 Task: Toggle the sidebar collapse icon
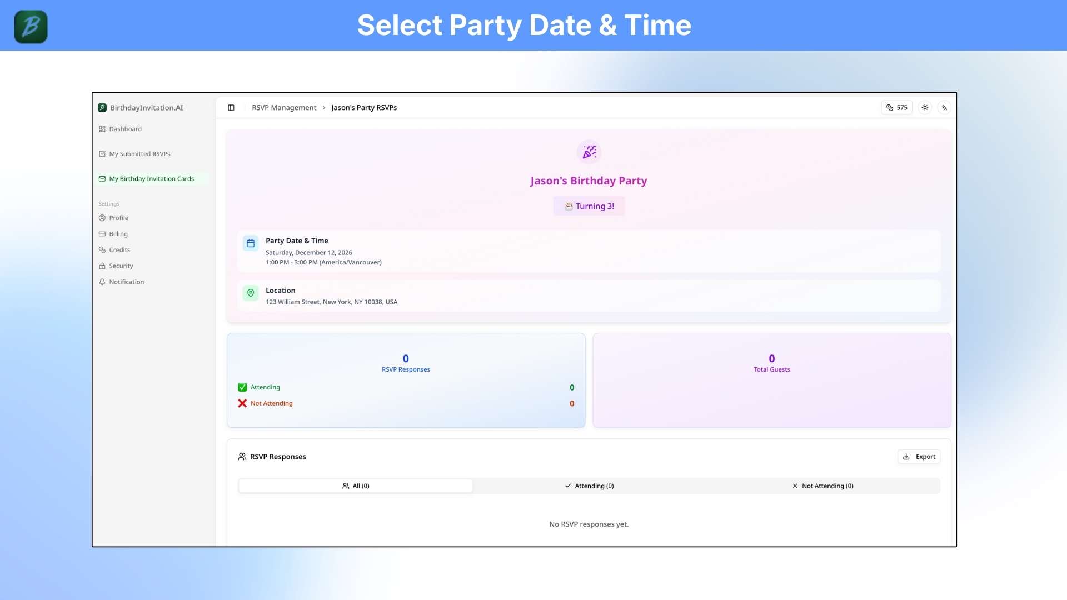click(231, 108)
